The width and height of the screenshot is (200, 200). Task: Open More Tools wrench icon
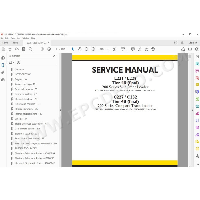[x=197, y=156]
